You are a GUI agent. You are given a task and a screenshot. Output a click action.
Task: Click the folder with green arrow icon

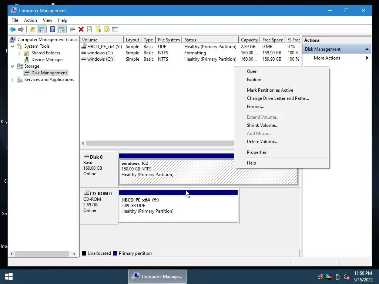click(x=98, y=30)
